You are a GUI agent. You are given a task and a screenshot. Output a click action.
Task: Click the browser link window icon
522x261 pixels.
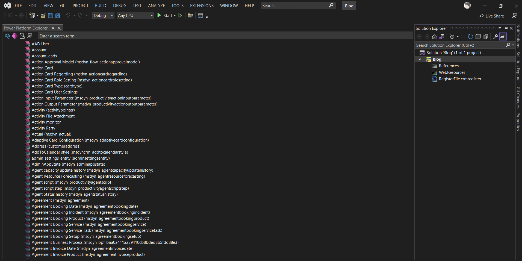coord(200,16)
